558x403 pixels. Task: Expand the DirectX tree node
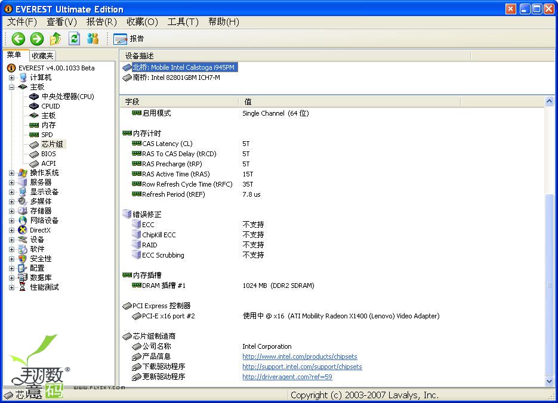tap(11, 230)
